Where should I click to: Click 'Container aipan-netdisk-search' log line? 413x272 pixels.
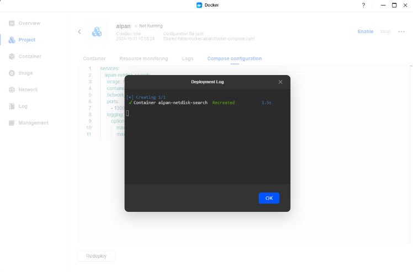170,103
